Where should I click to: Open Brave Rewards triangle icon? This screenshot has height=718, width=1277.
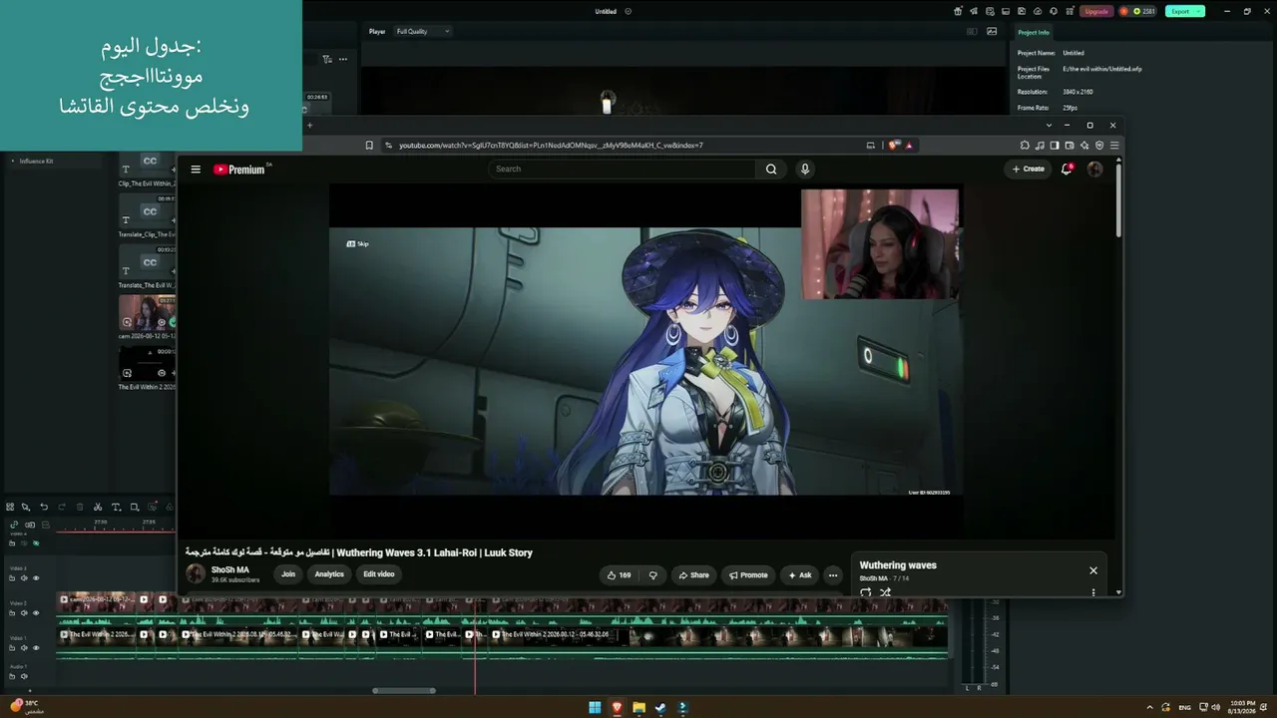909,146
